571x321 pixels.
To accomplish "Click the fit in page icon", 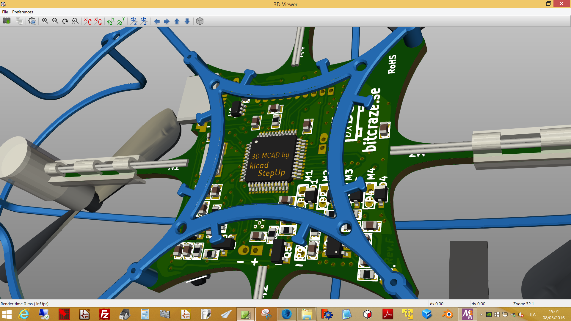I will coord(75,21).
